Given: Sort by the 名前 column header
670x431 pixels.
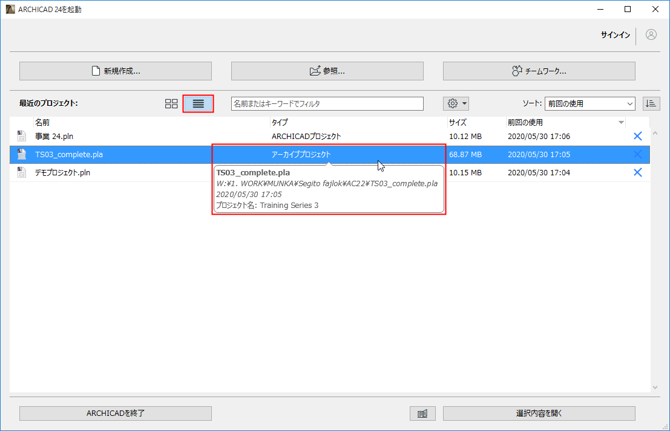Looking at the screenshot, I should tap(152, 123).
